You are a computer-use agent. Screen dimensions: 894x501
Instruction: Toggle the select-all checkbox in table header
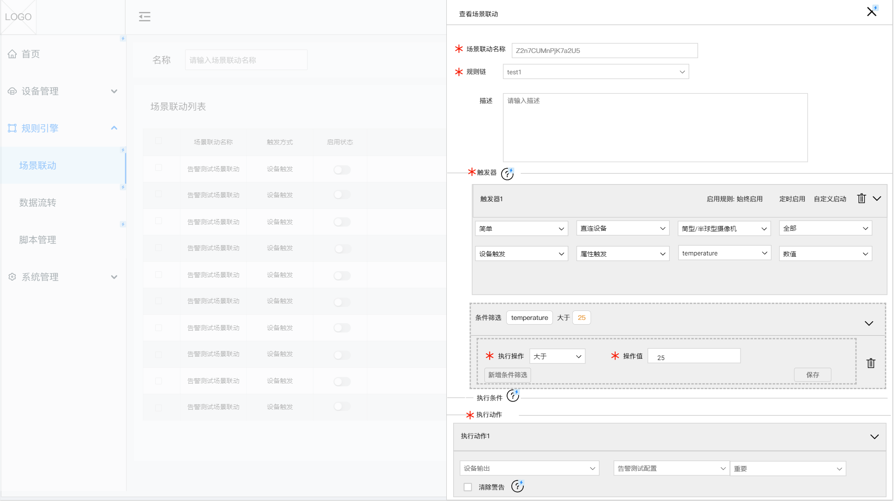click(159, 141)
